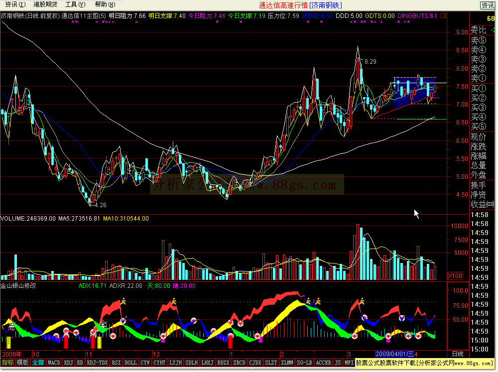Click the ADXR:22.06 readout
The image size is (498, 372).
coord(126,285)
